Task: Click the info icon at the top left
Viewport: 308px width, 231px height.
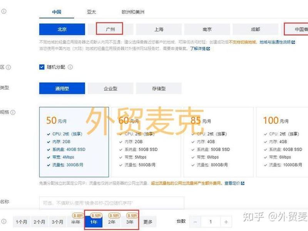Action: coord(4,12)
